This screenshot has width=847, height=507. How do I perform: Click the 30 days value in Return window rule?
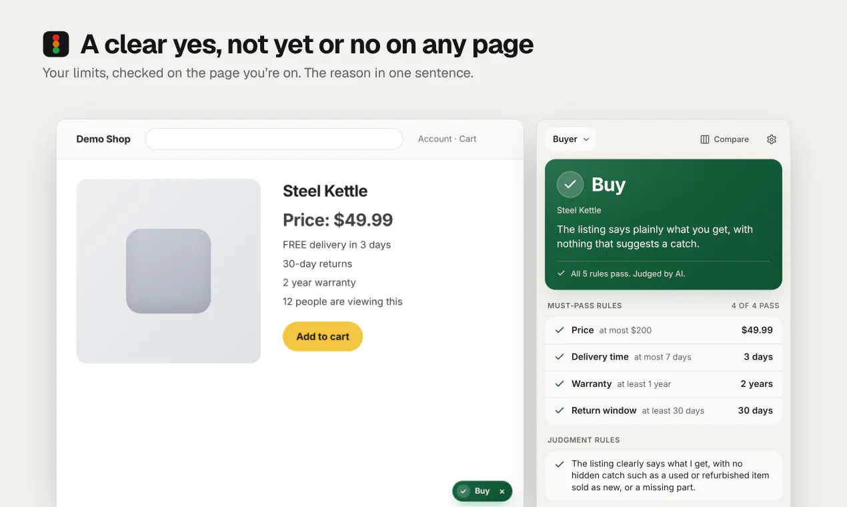(x=755, y=410)
